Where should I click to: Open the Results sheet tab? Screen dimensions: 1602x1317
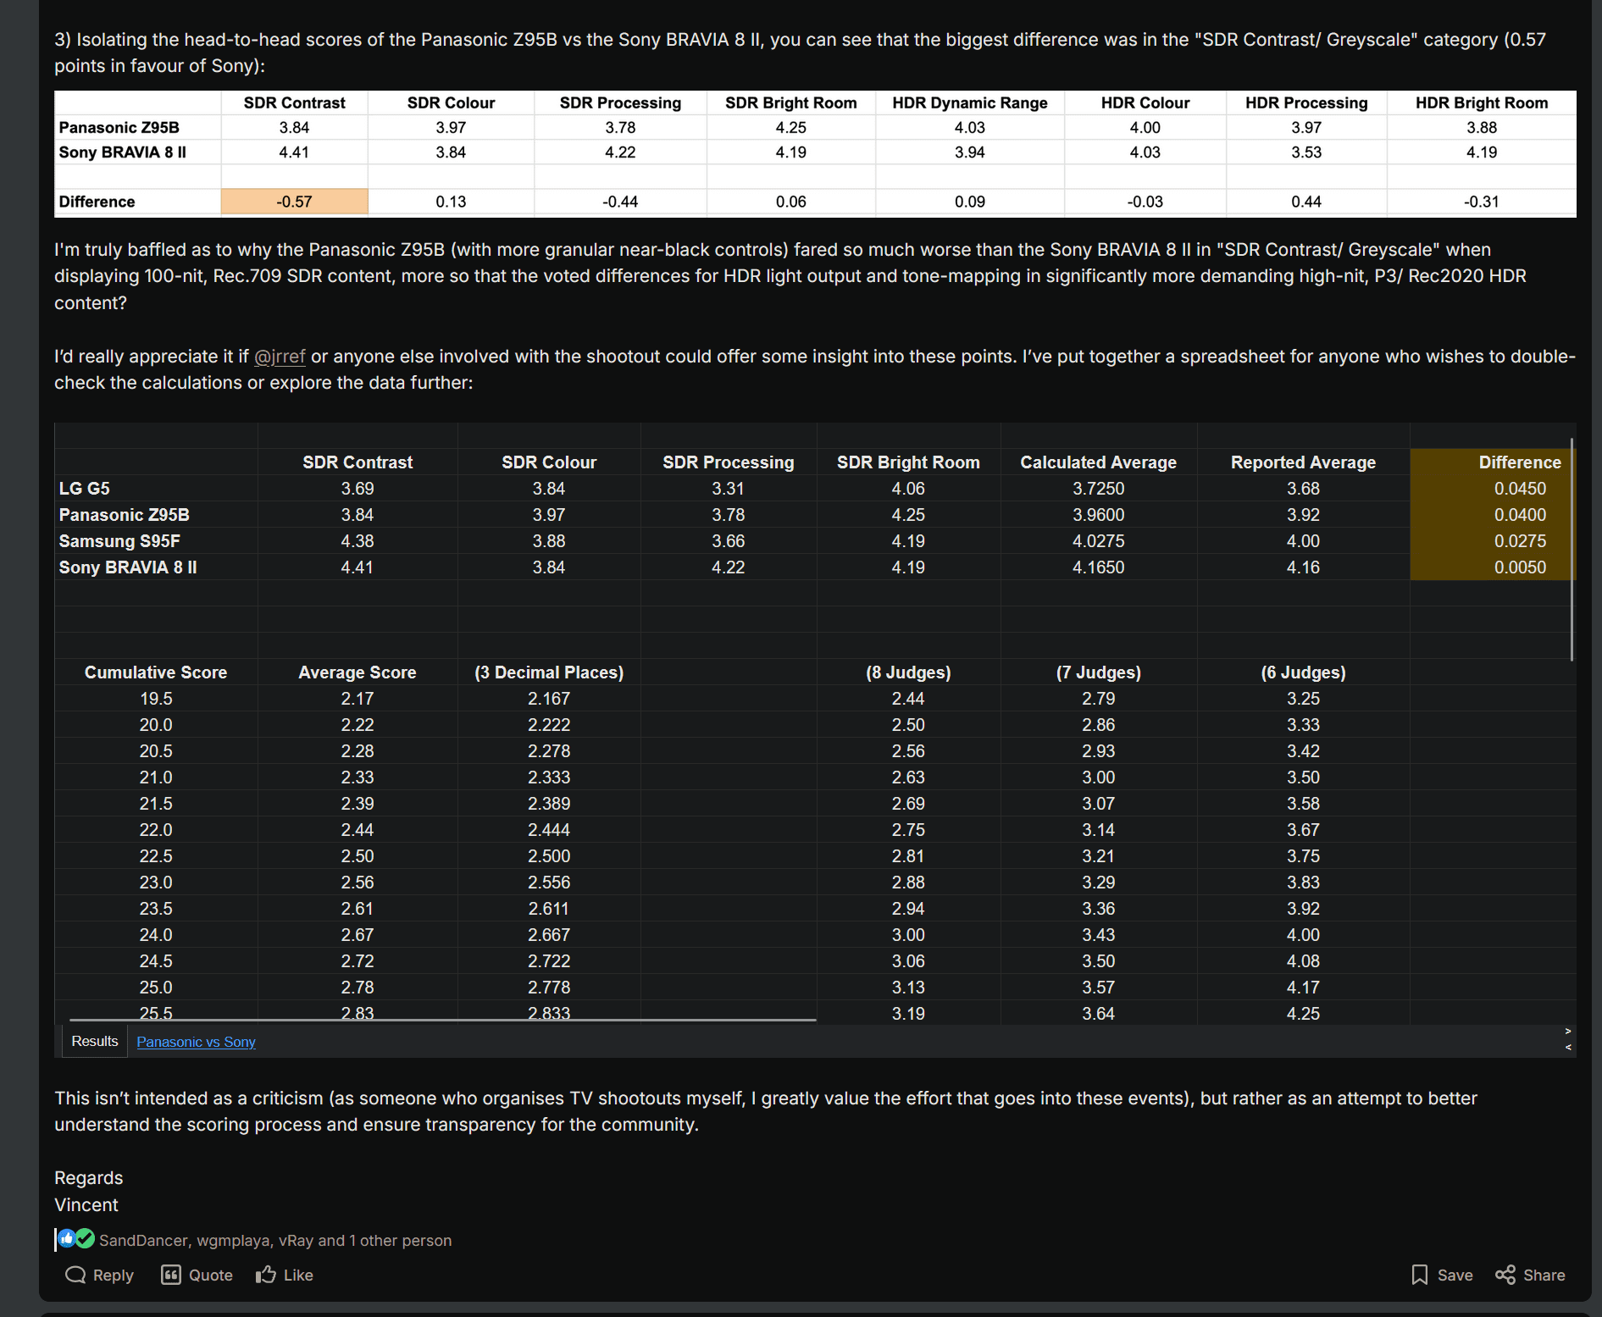click(x=95, y=1041)
